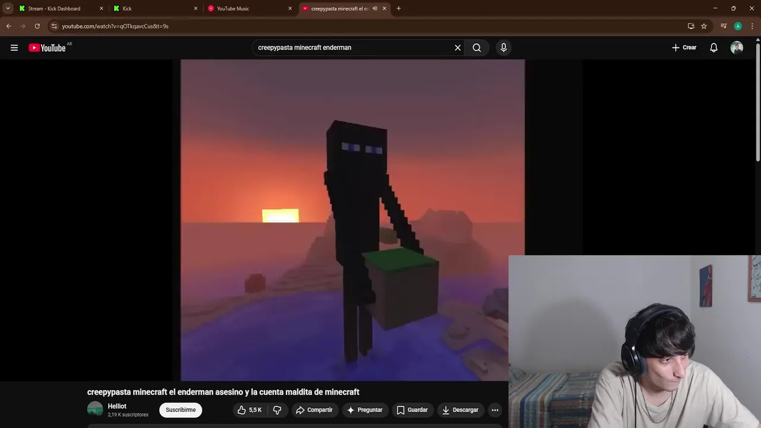Viewport: 761px width, 428px height.
Task: Open the page vertical scrollbar thumb
Action: 758,101
